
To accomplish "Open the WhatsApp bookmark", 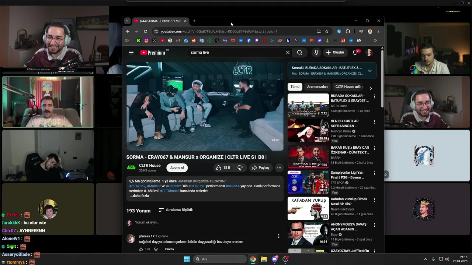I will point(209,40).
